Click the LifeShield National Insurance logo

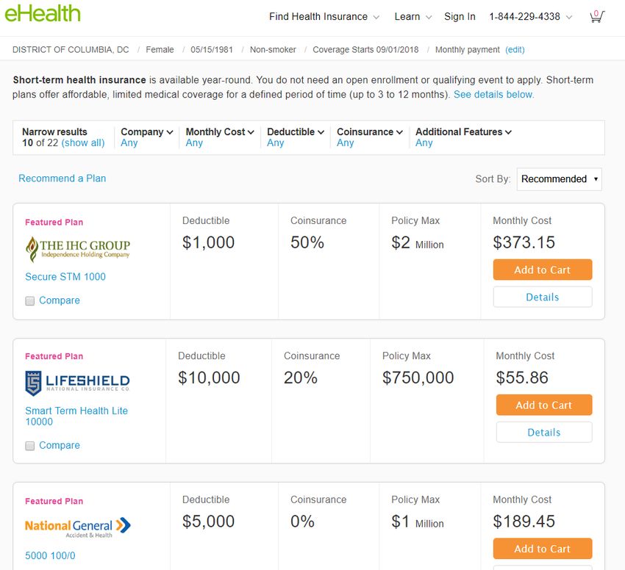(77, 383)
